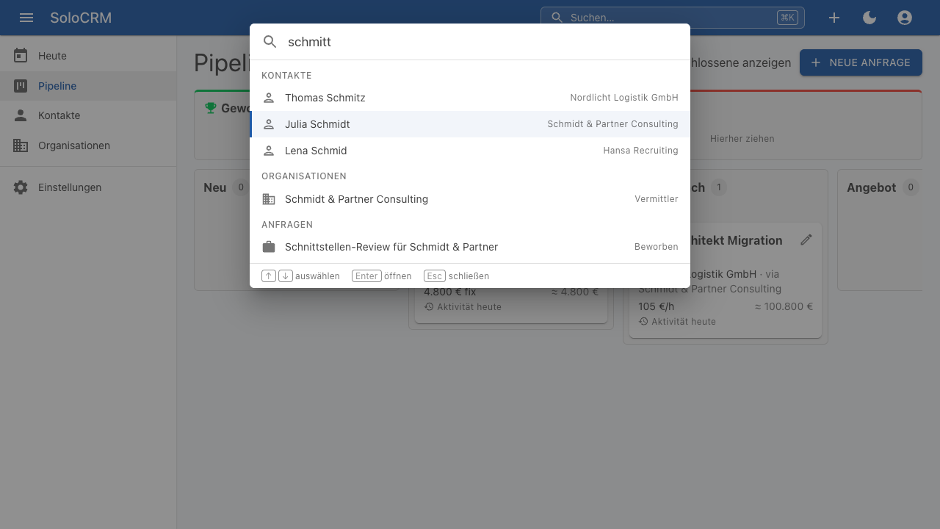The width and height of the screenshot is (940, 529).
Task: Click the SoloCRM app title
Action: point(81,18)
